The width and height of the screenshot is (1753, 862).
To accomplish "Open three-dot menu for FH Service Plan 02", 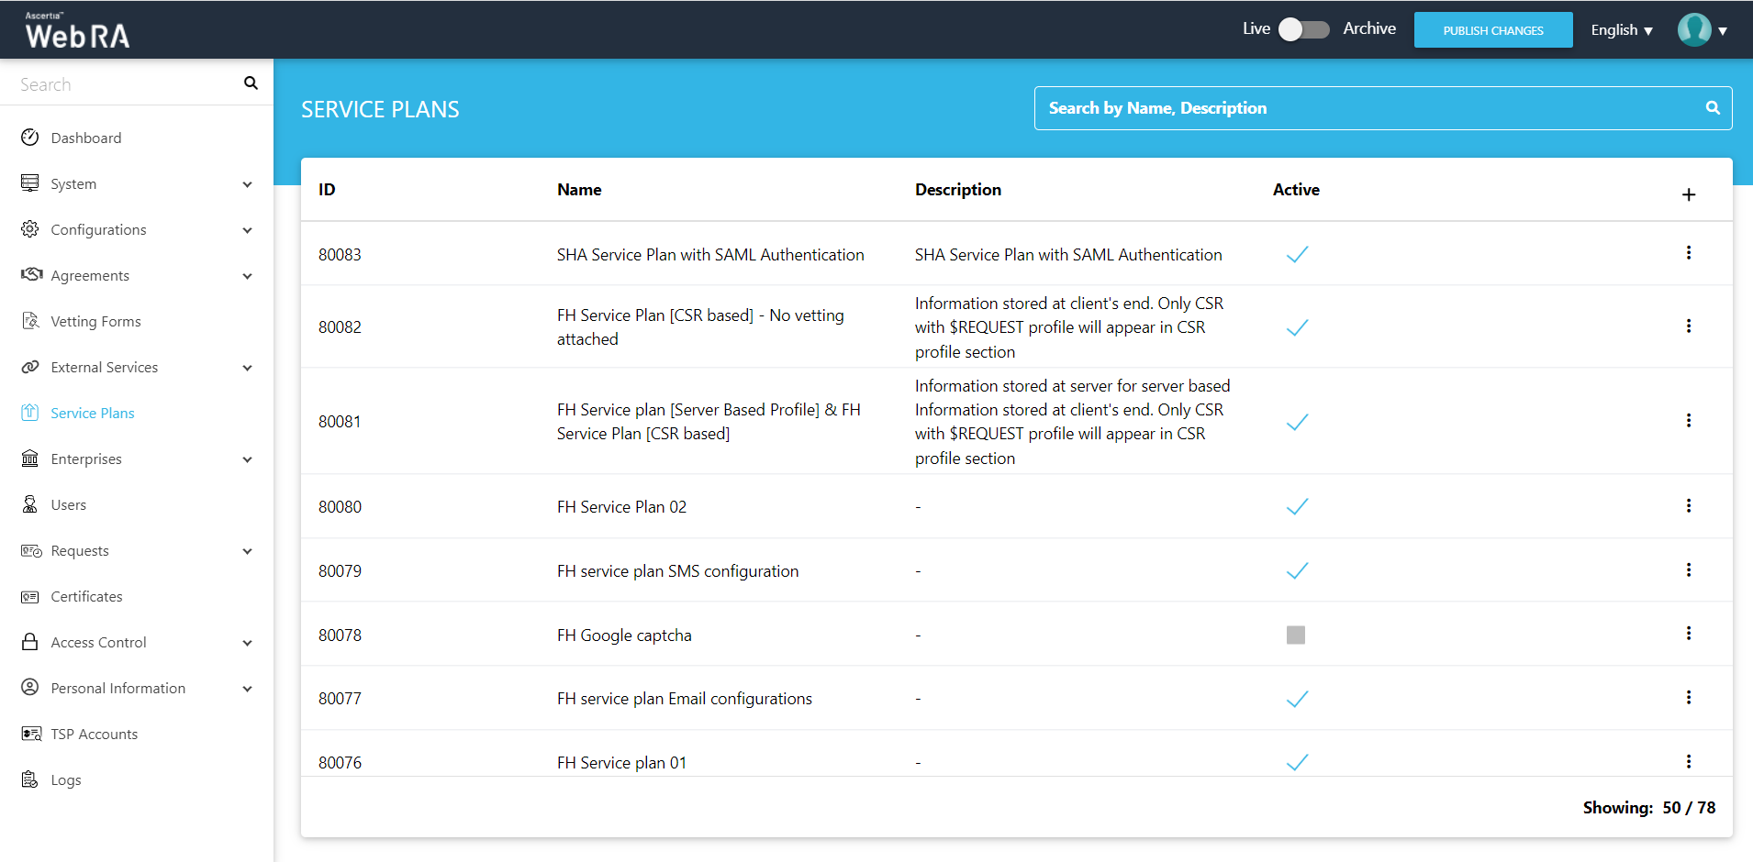I will [x=1688, y=506].
